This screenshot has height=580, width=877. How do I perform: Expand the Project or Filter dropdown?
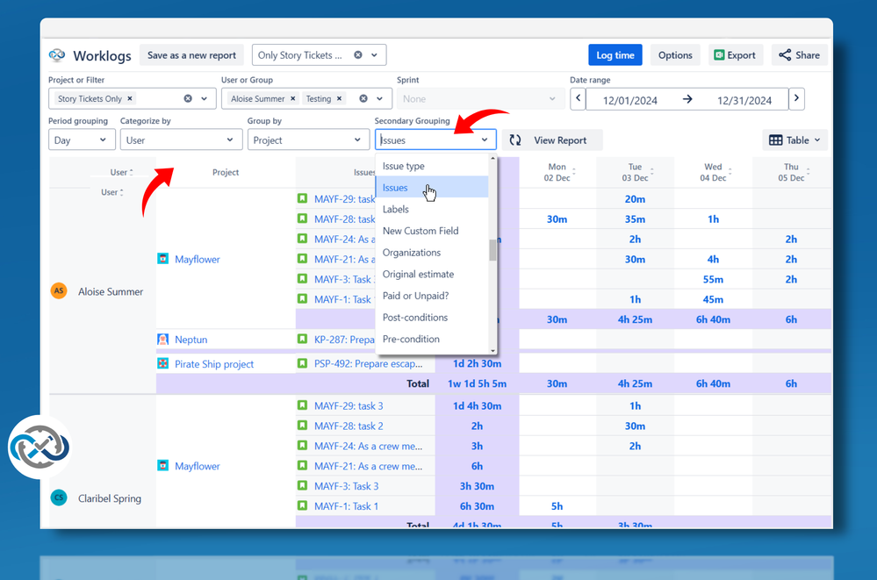coord(205,98)
